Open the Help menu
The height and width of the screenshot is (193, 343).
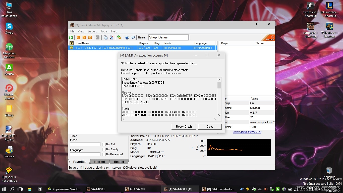point(114,31)
